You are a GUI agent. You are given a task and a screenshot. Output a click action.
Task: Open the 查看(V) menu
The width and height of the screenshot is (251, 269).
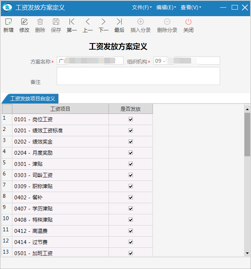191,7
